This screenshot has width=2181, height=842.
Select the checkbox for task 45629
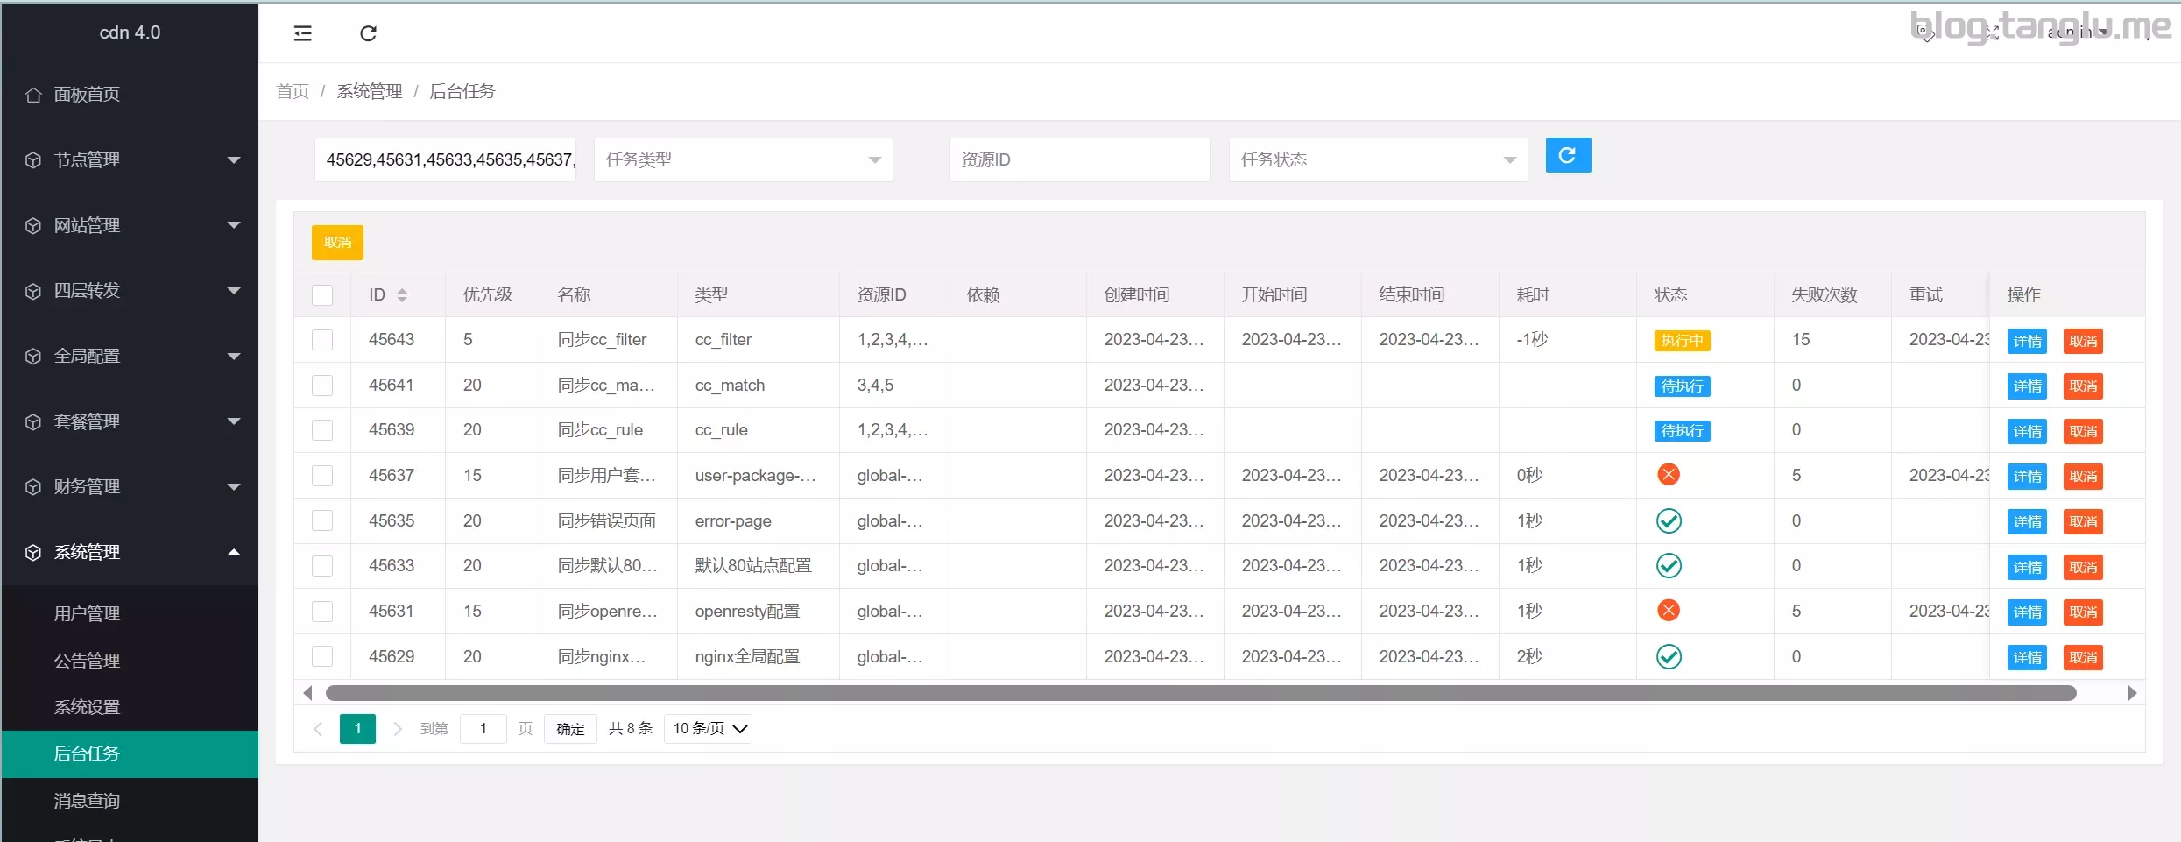tap(322, 656)
